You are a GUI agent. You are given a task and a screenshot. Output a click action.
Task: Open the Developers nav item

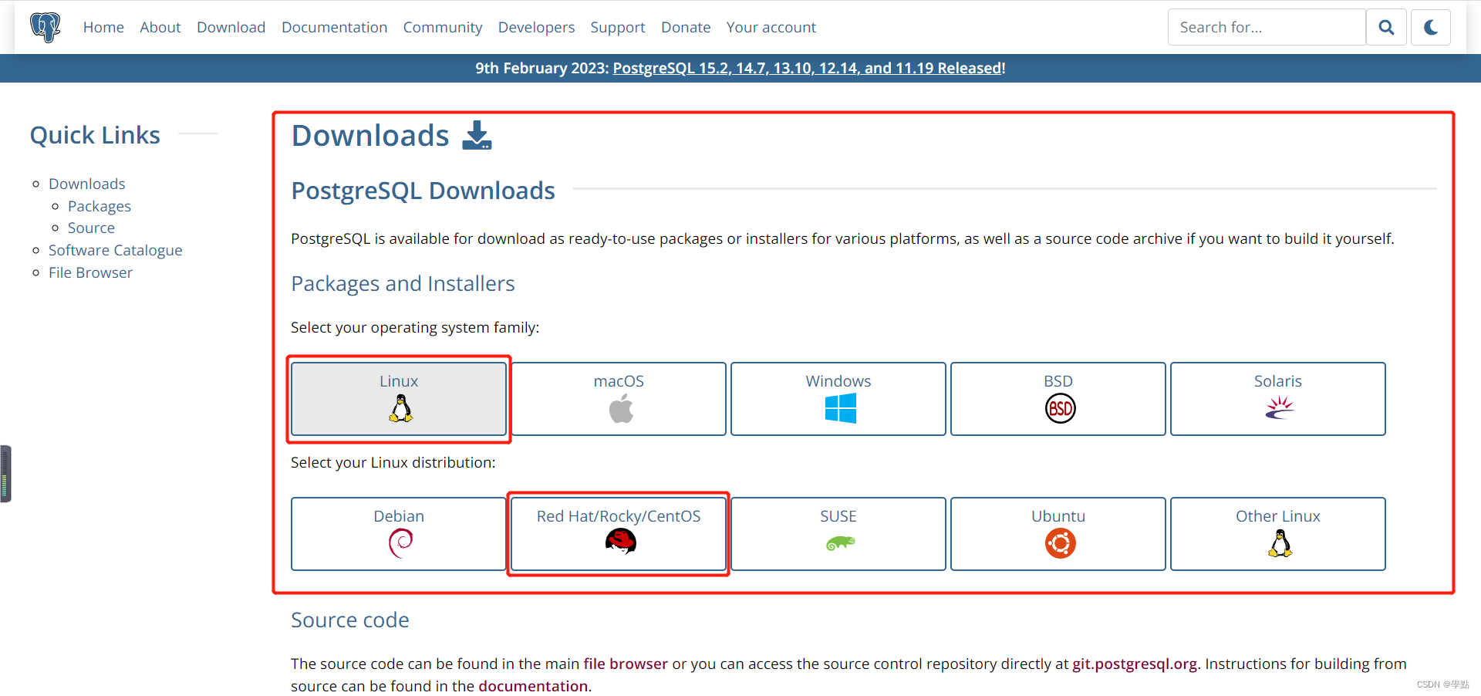coord(536,27)
